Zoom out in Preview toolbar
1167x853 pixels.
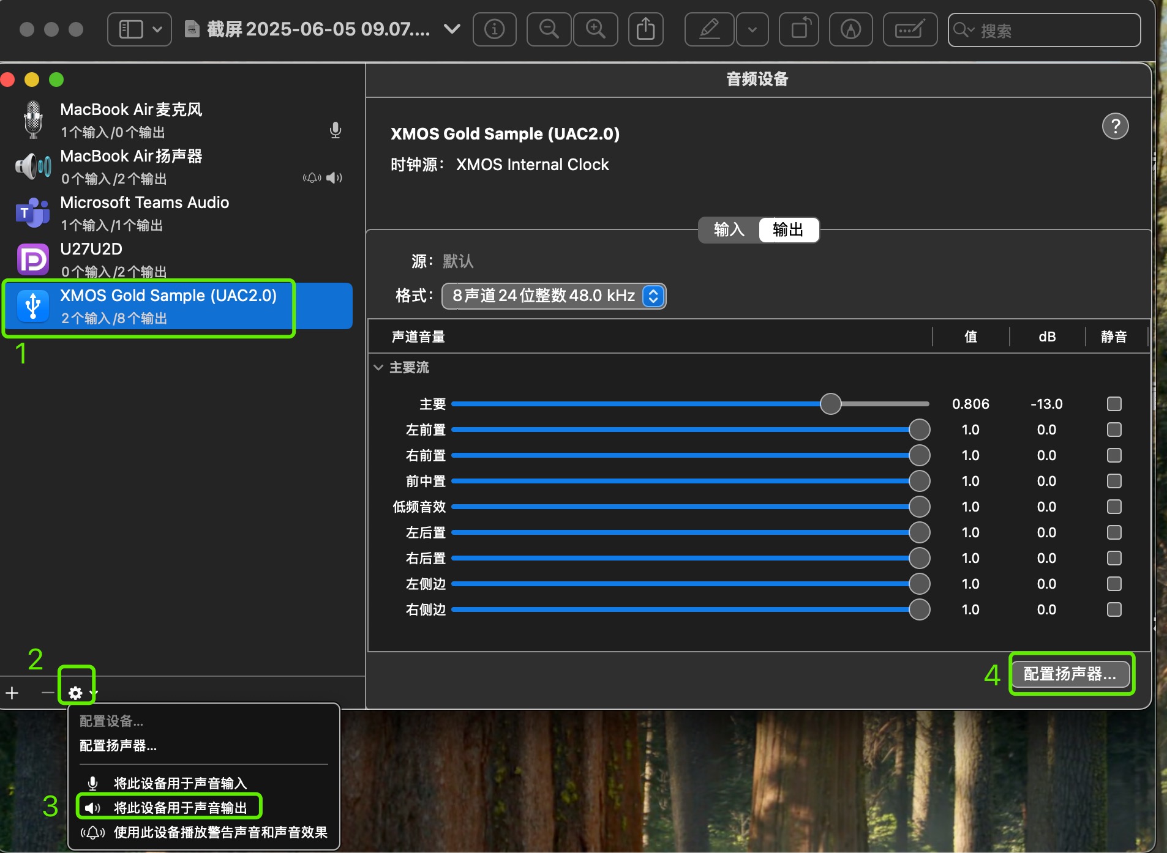549,29
